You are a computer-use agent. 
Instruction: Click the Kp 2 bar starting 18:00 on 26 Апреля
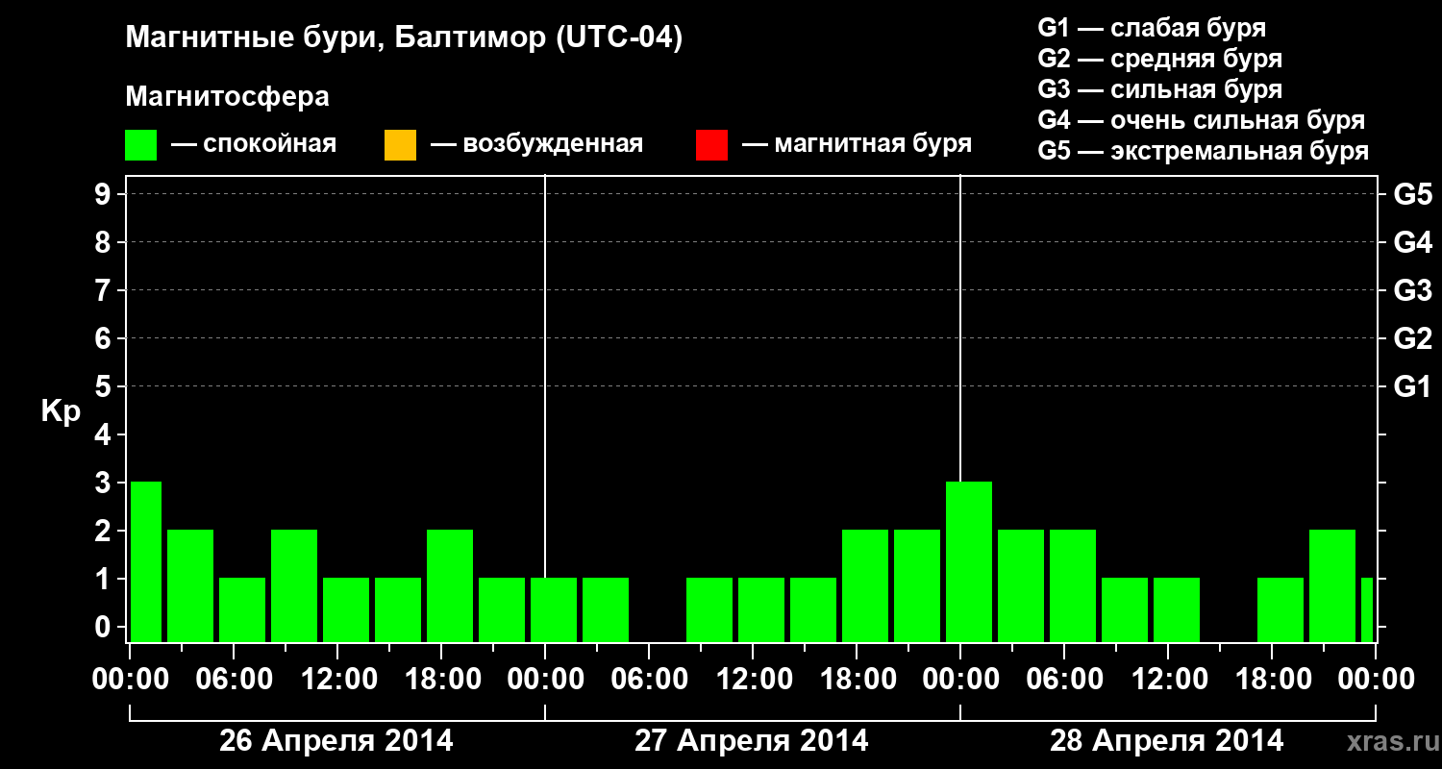click(x=450, y=585)
